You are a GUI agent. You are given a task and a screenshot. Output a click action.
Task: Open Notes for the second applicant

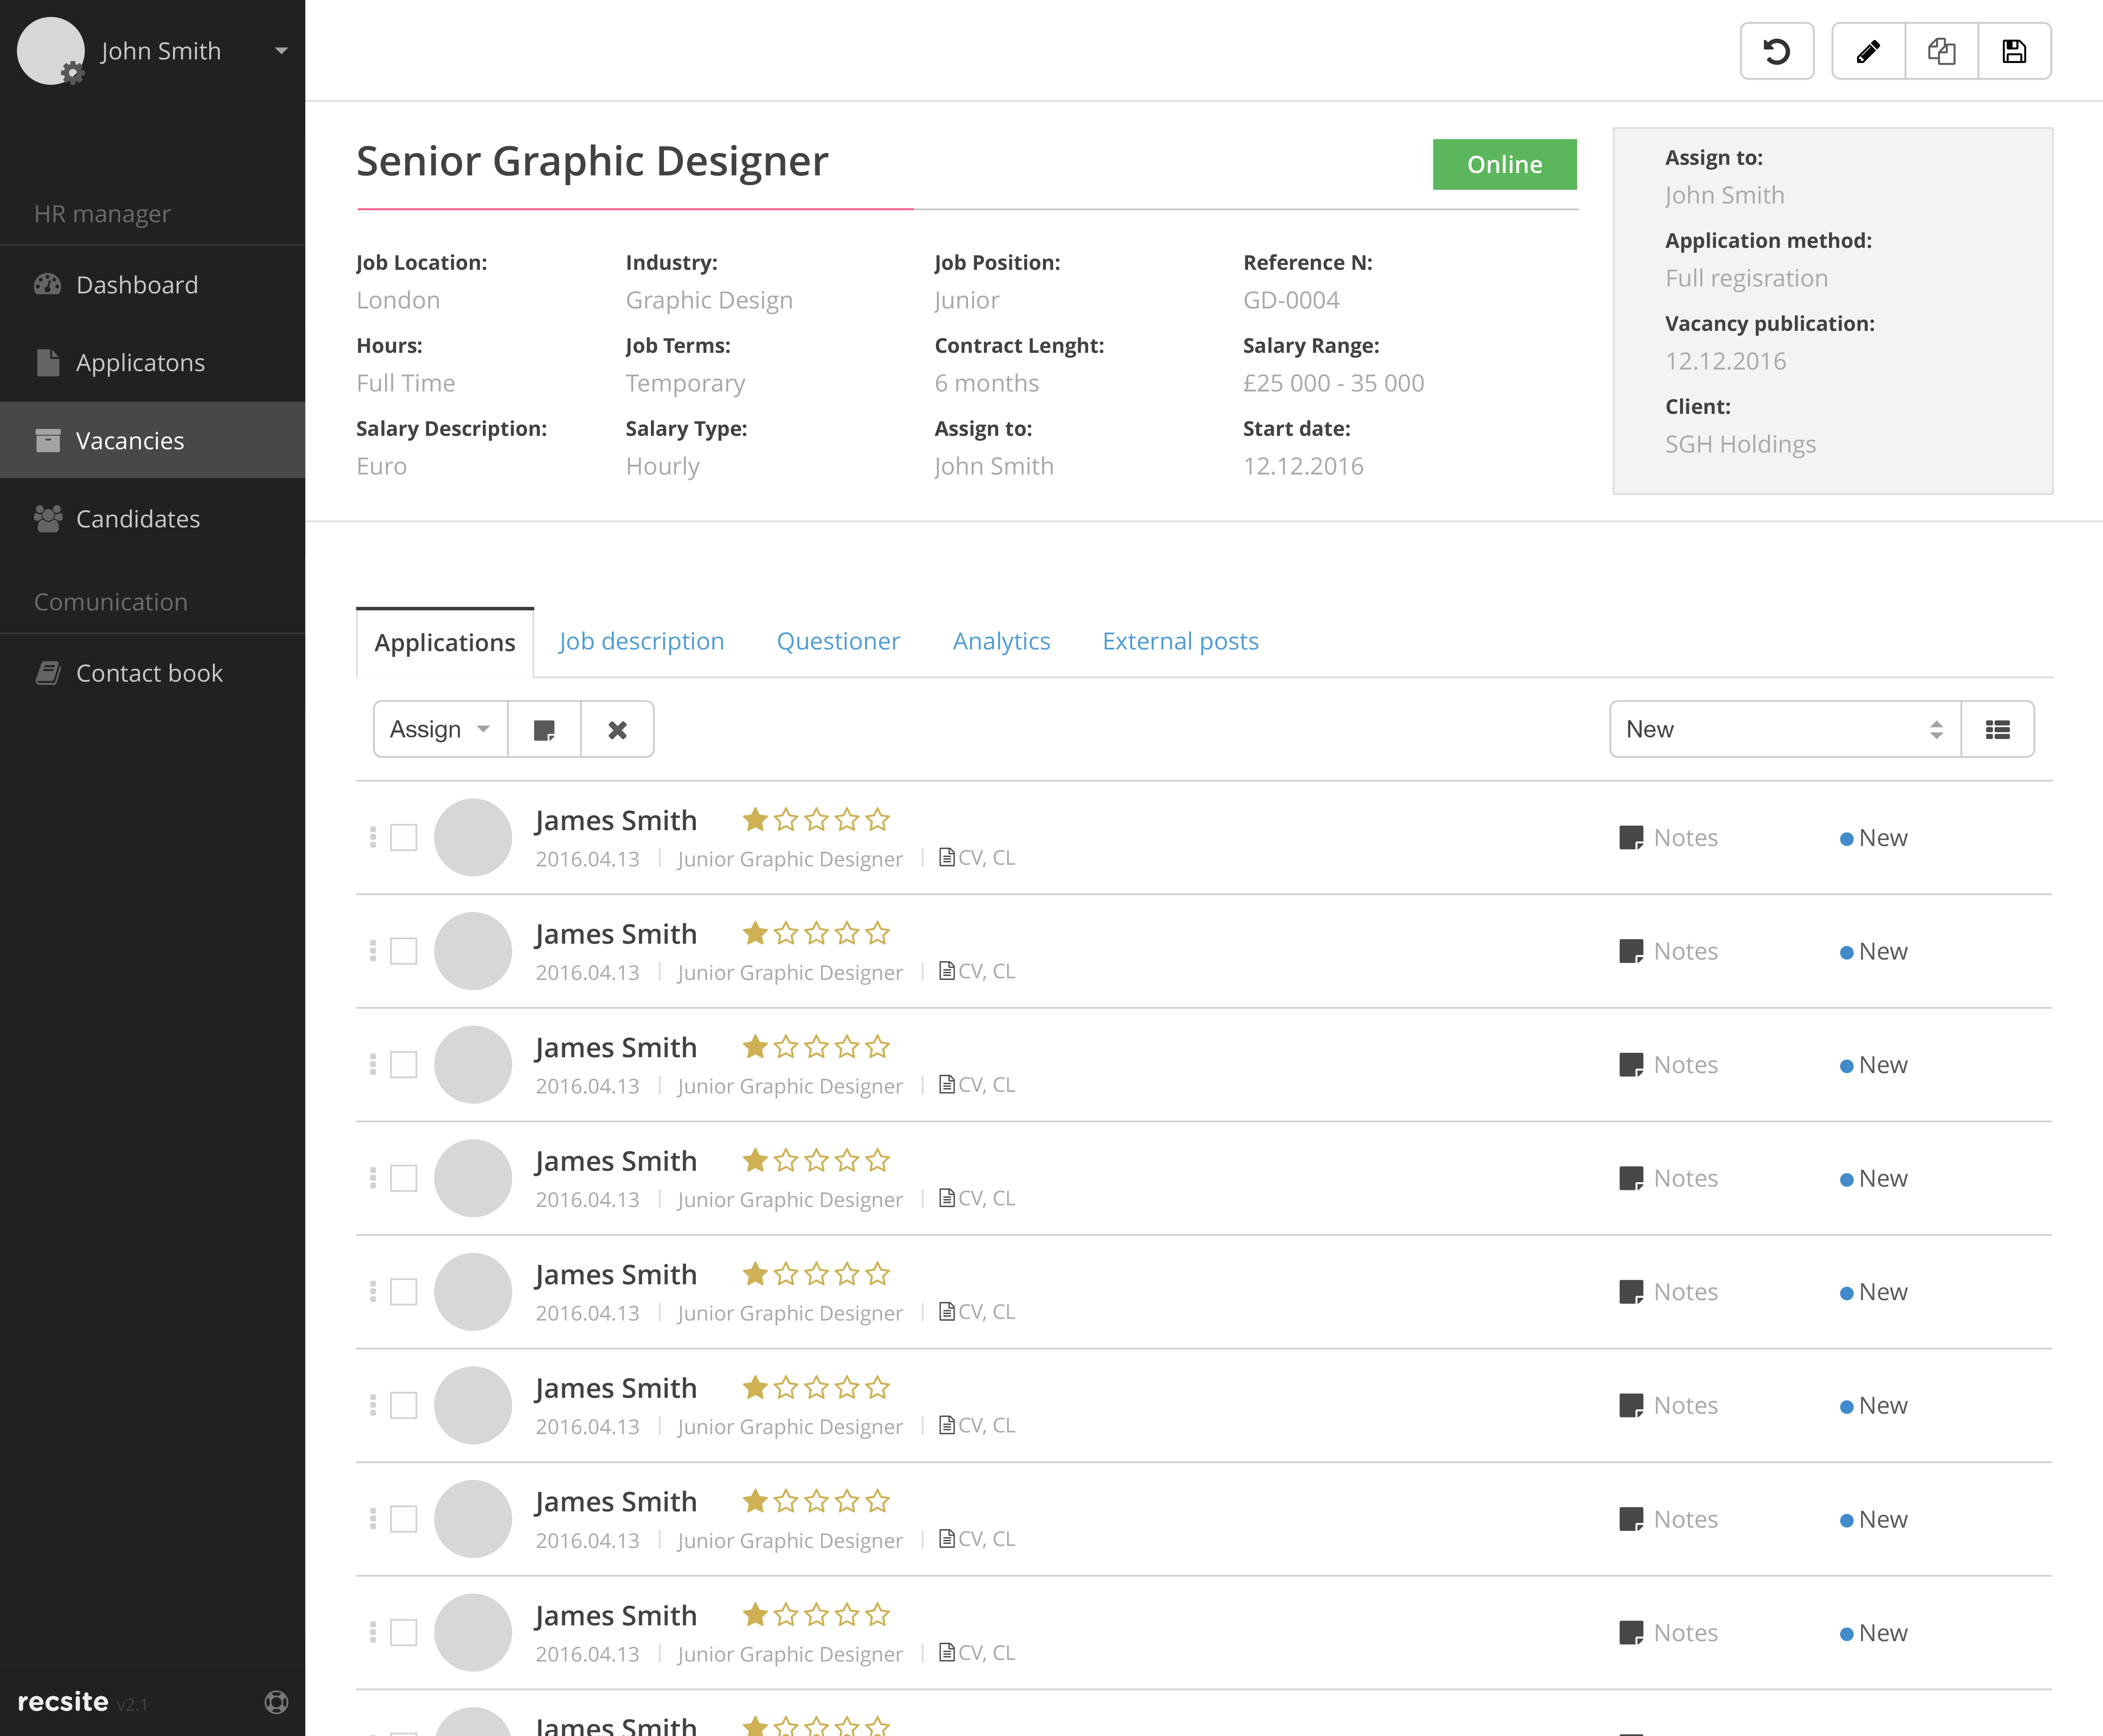point(1669,951)
